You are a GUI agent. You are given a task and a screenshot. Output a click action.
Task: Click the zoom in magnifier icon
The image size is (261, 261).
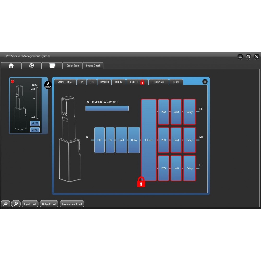point(5,204)
